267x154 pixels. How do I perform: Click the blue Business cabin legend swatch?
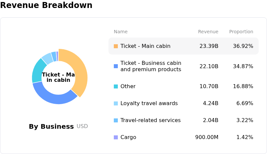click(116, 66)
